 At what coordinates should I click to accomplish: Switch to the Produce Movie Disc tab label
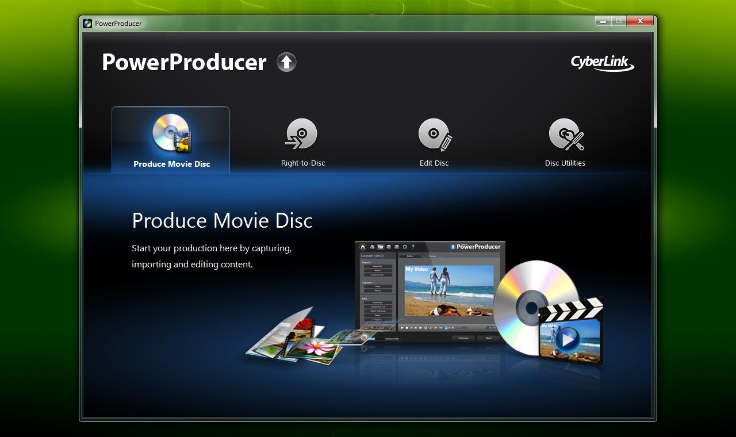pyautogui.click(x=172, y=164)
